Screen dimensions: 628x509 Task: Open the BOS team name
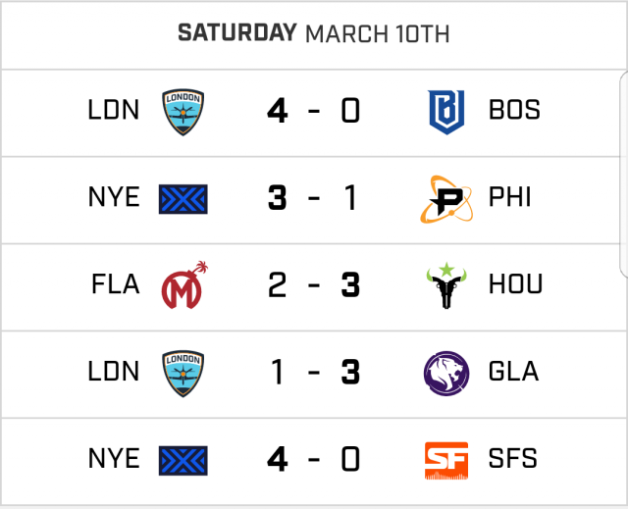pyautogui.click(x=514, y=112)
